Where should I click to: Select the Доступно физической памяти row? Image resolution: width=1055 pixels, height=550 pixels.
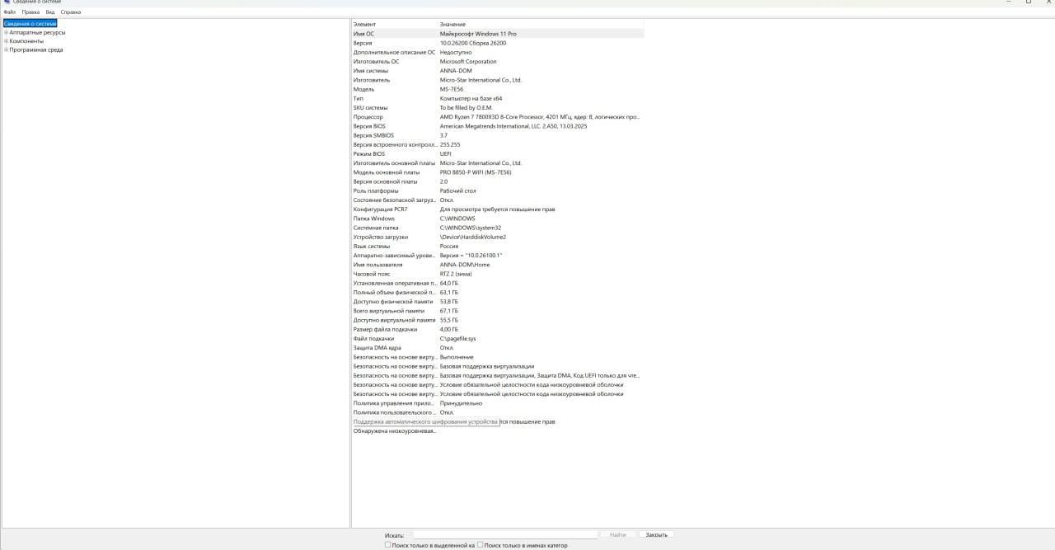pos(498,302)
